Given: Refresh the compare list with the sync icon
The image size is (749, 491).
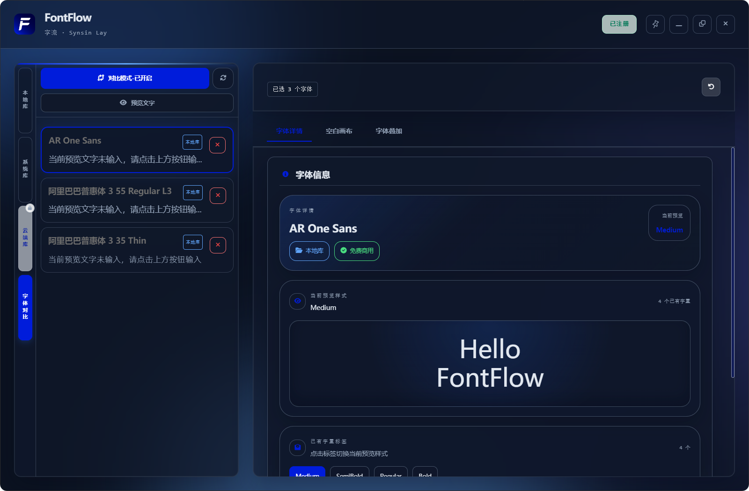Looking at the screenshot, I should [x=223, y=78].
